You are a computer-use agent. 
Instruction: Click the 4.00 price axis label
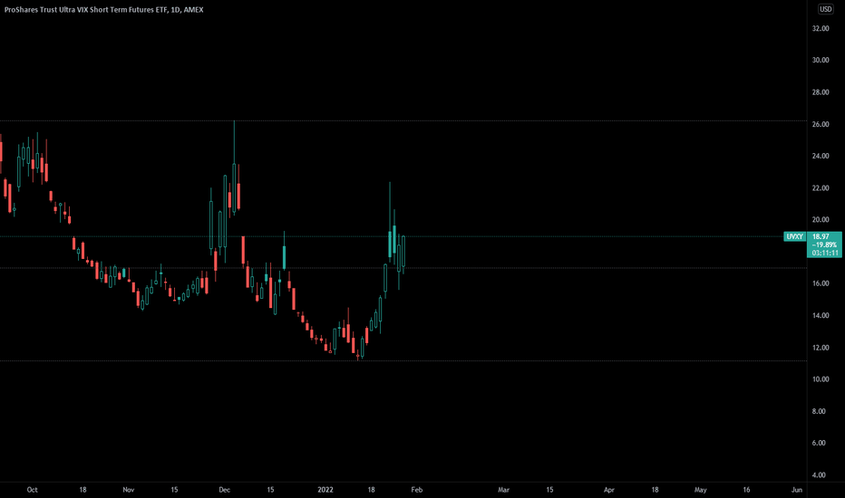pos(819,474)
